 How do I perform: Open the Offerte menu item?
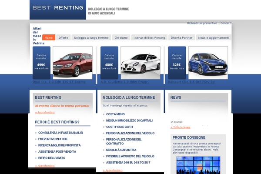coord(63,38)
